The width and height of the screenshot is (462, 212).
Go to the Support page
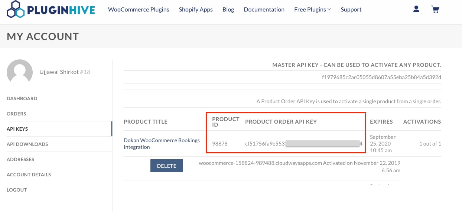click(351, 9)
